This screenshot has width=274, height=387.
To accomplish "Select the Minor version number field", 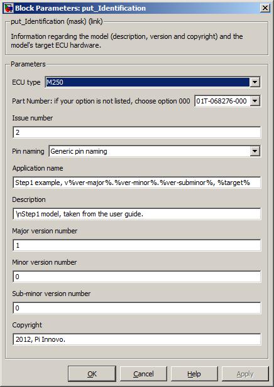I will click(137, 277).
